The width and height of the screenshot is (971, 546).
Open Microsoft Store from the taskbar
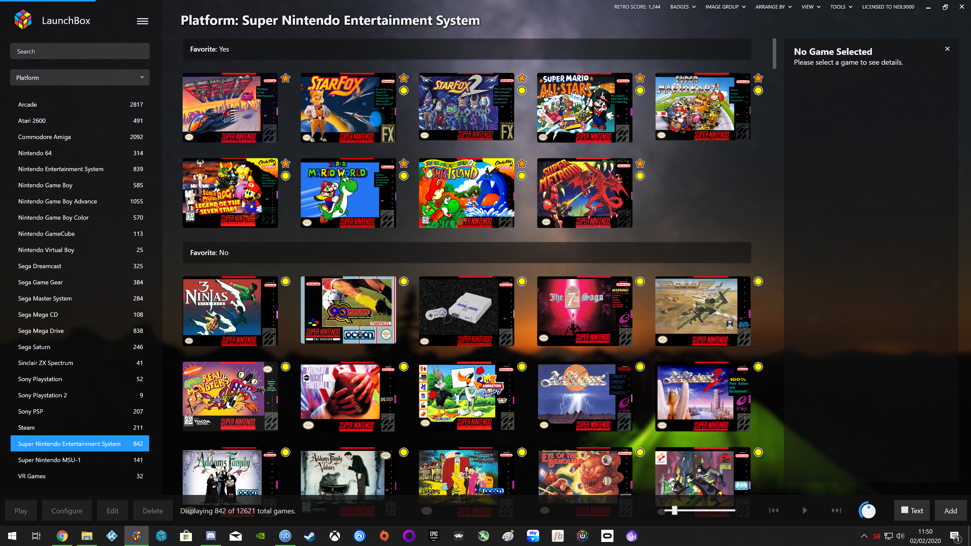[x=186, y=536]
